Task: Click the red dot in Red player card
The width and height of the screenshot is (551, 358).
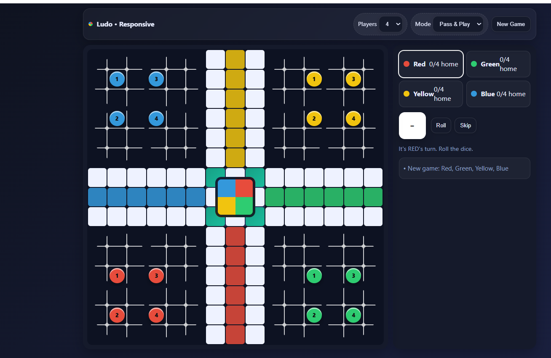Action: [x=407, y=64]
